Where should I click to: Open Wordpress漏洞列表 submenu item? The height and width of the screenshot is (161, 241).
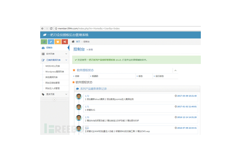[x=55, y=72]
